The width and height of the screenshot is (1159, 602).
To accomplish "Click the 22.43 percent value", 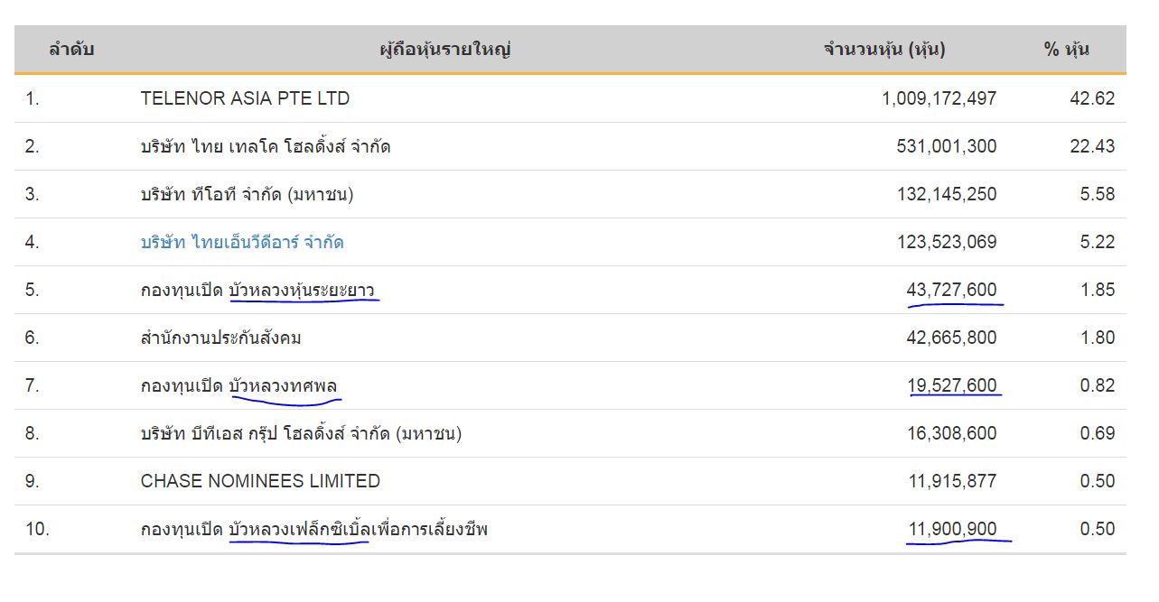I will (1092, 146).
